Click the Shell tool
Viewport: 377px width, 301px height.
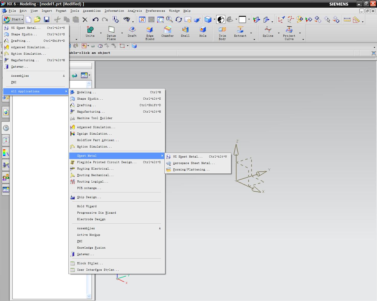(185, 32)
